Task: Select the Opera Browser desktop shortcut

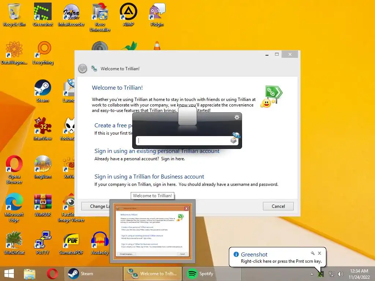Action: 14,170
